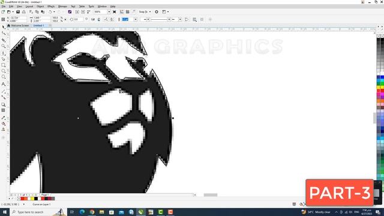384x216 pixels.
Task: Click the Paste icon in toolbar
Action: click(x=43, y=12)
